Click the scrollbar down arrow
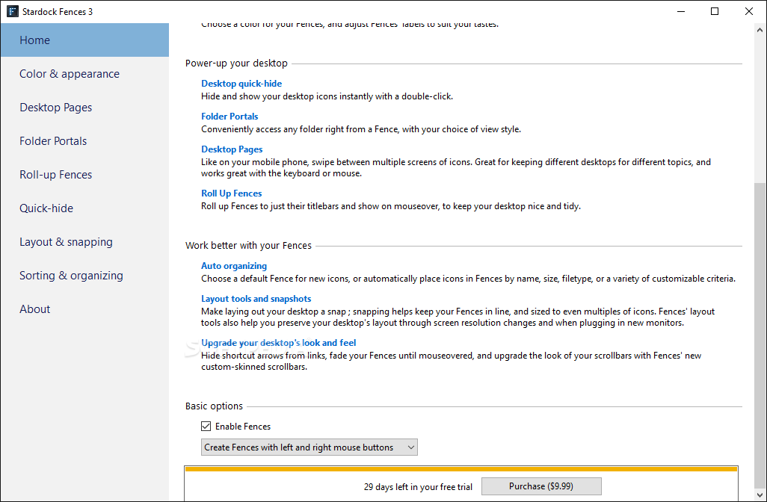This screenshot has width=767, height=502. [x=760, y=496]
